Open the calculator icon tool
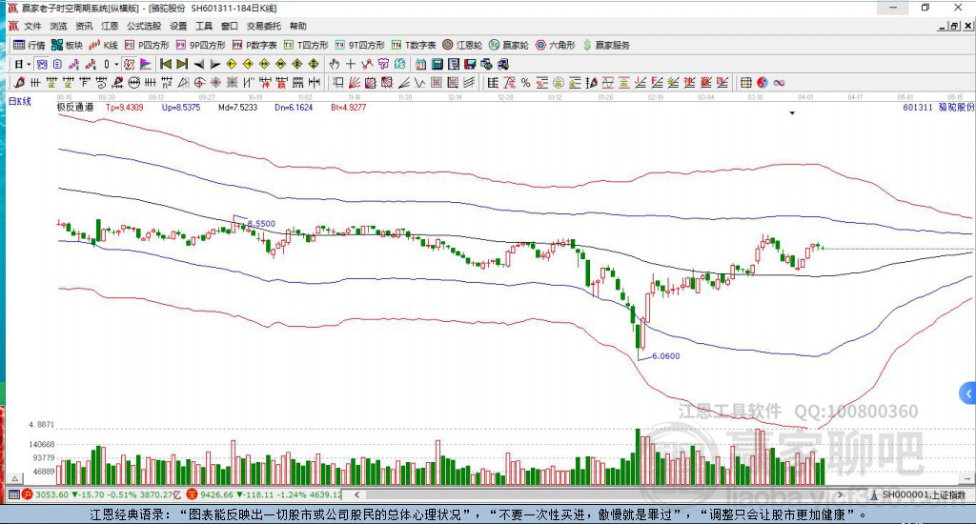Screen dimensions: 976x524 click(x=437, y=64)
